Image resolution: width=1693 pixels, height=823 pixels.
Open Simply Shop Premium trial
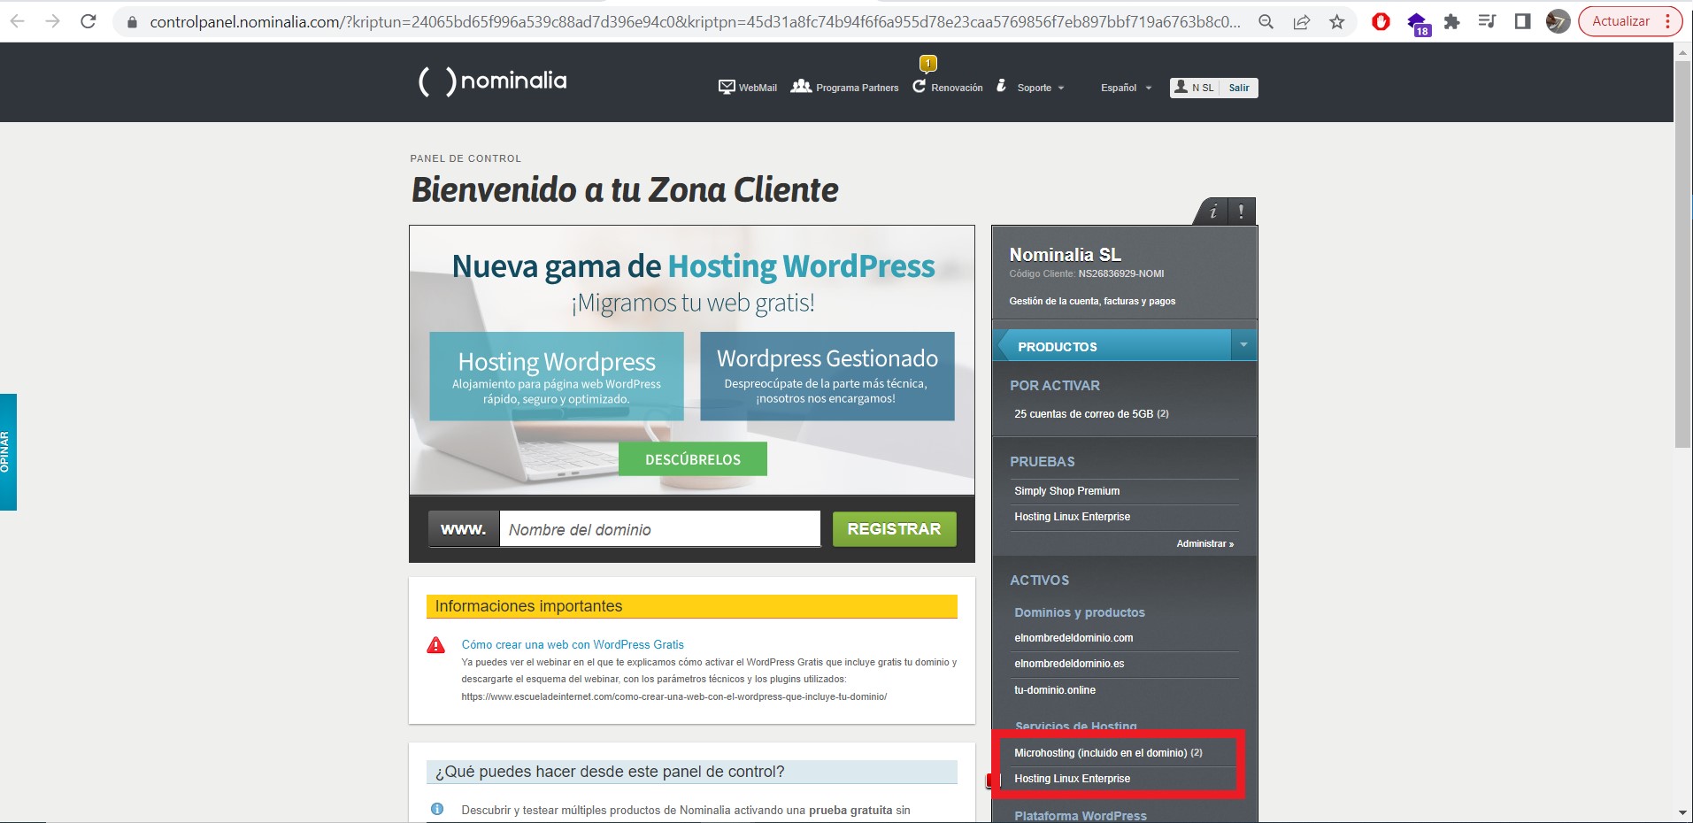[x=1066, y=491]
